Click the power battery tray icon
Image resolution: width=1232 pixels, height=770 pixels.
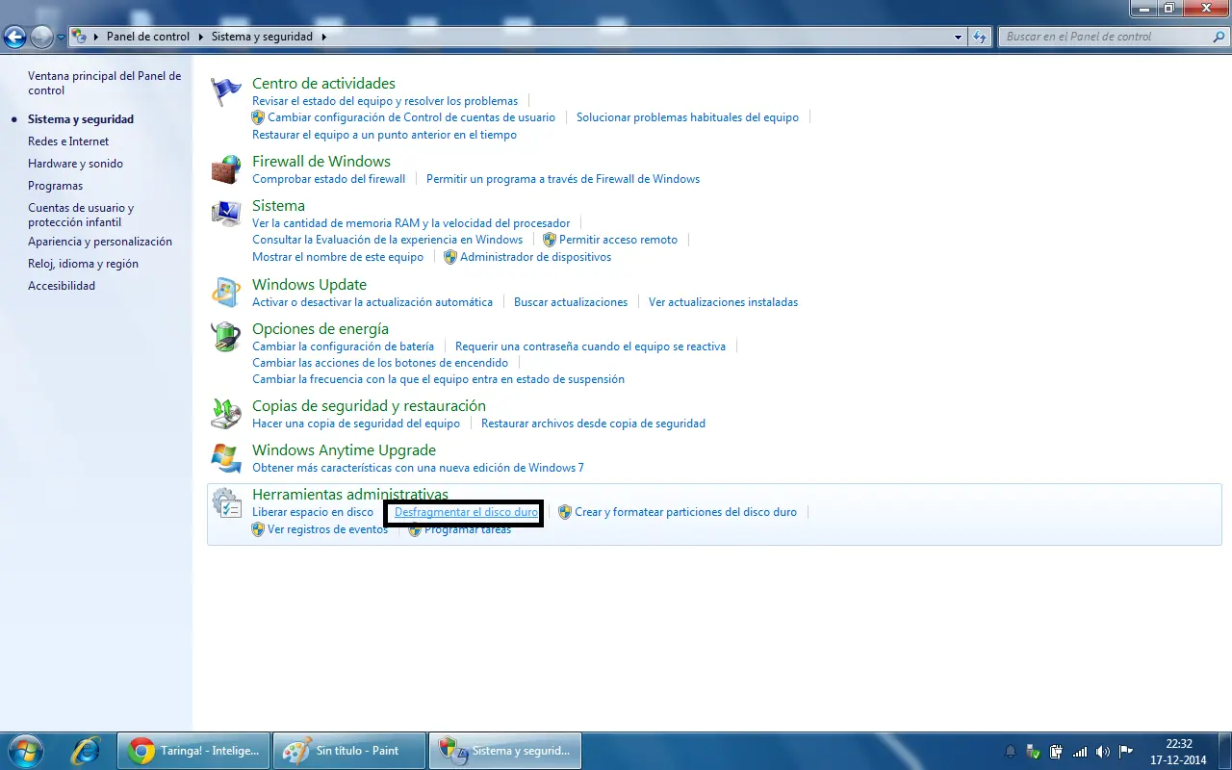[1057, 751]
